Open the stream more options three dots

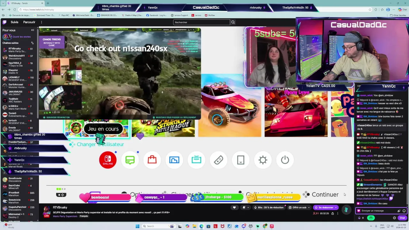337,213
